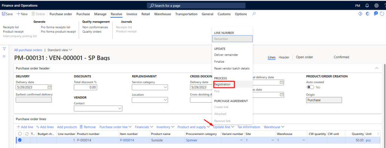Open grid column options ellipsis
The image size is (386, 148).
(x=378, y=134)
